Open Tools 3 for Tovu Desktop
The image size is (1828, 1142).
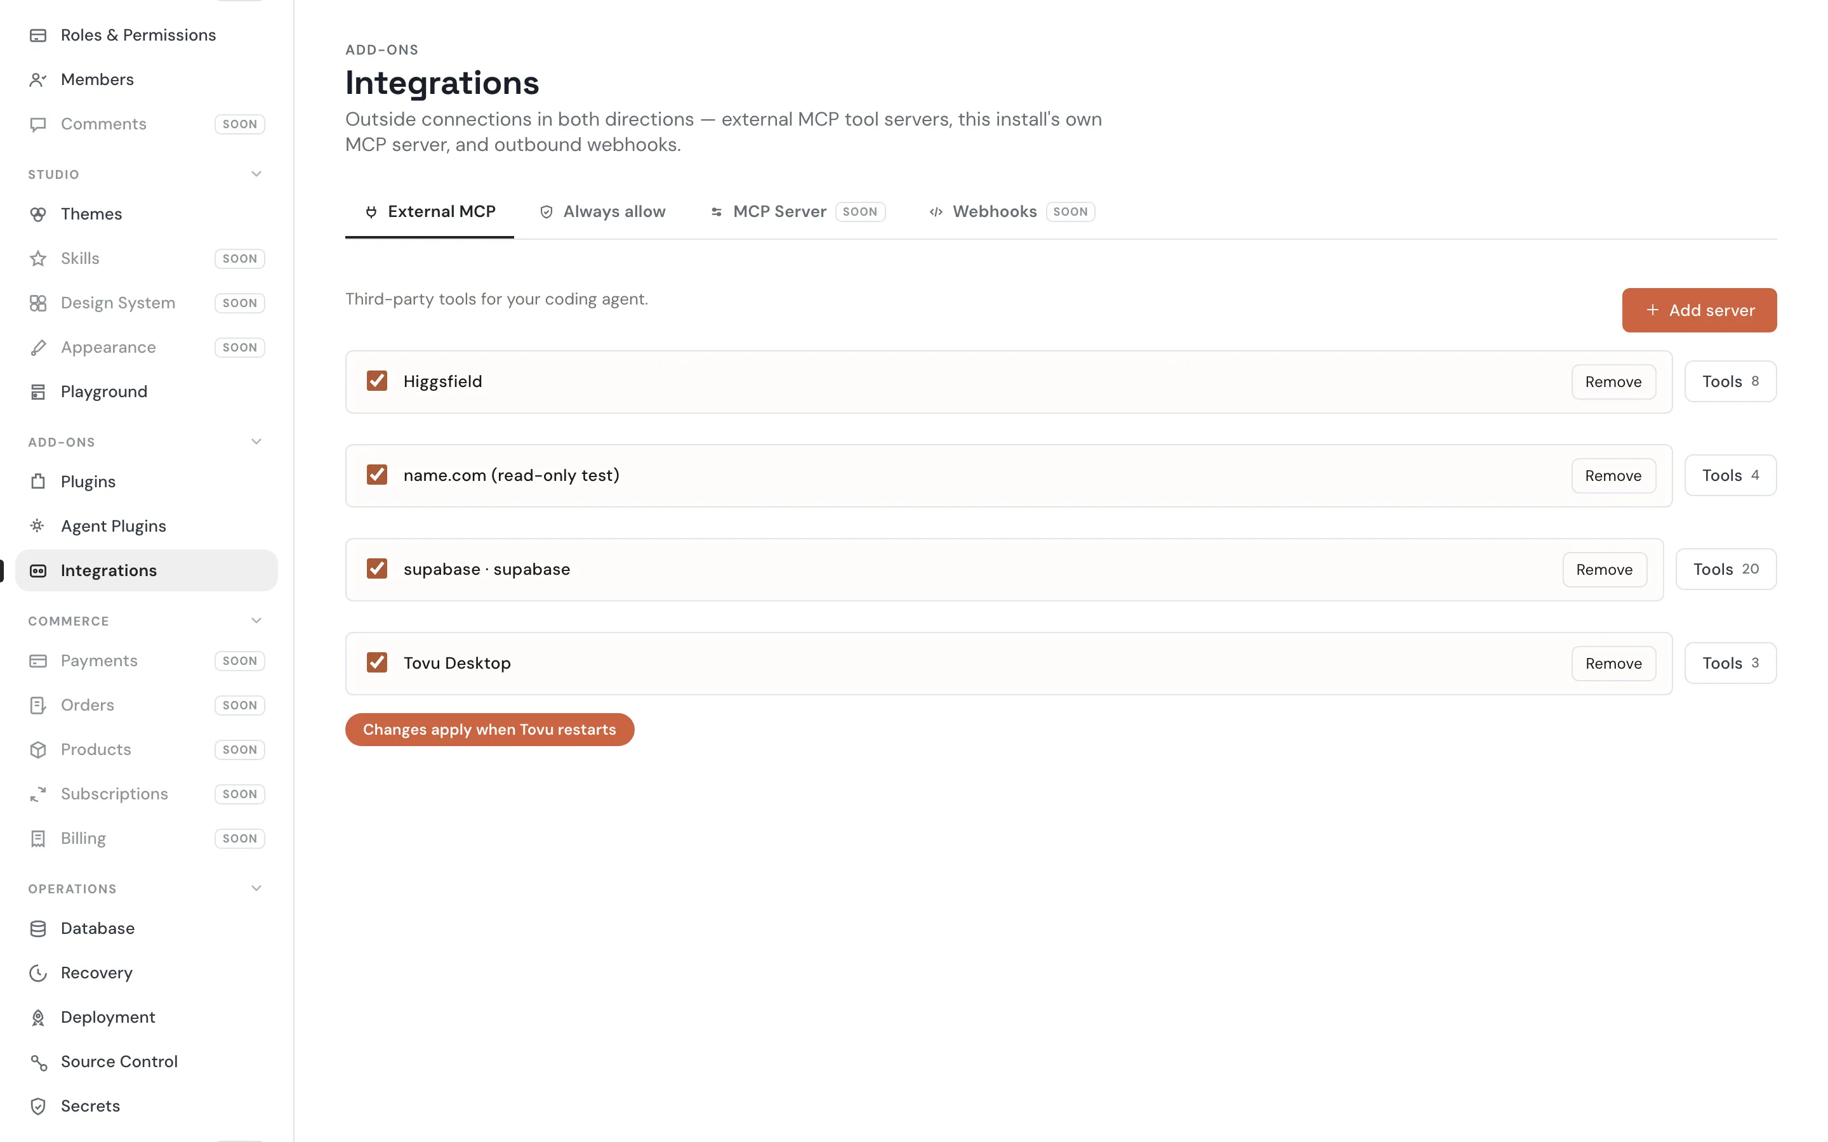coord(1730,663)
